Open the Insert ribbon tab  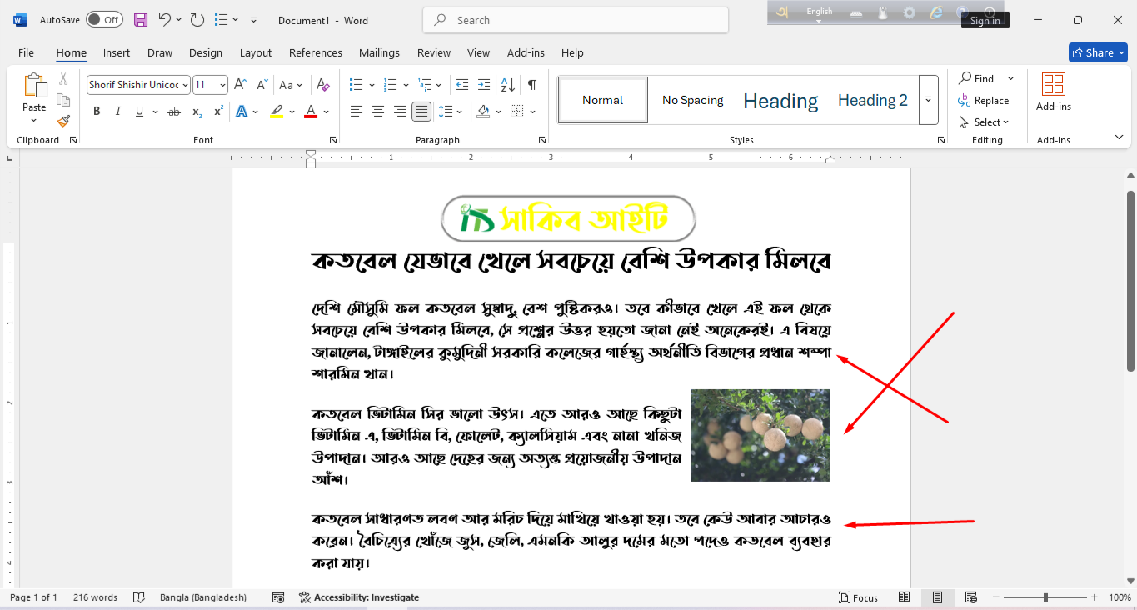pos(116,52)
